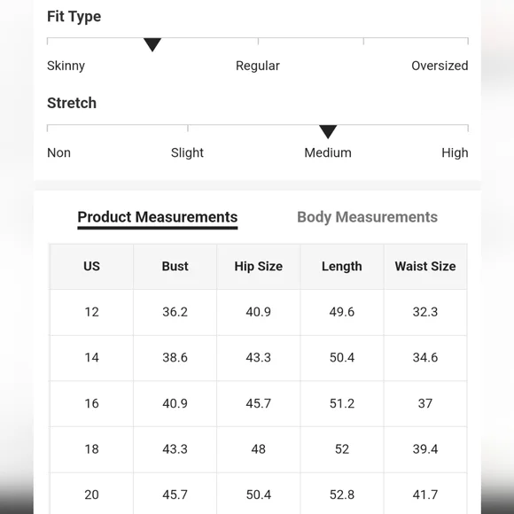Click the Regular fit label
Screen dimensions: 514x514
point(258,66)
